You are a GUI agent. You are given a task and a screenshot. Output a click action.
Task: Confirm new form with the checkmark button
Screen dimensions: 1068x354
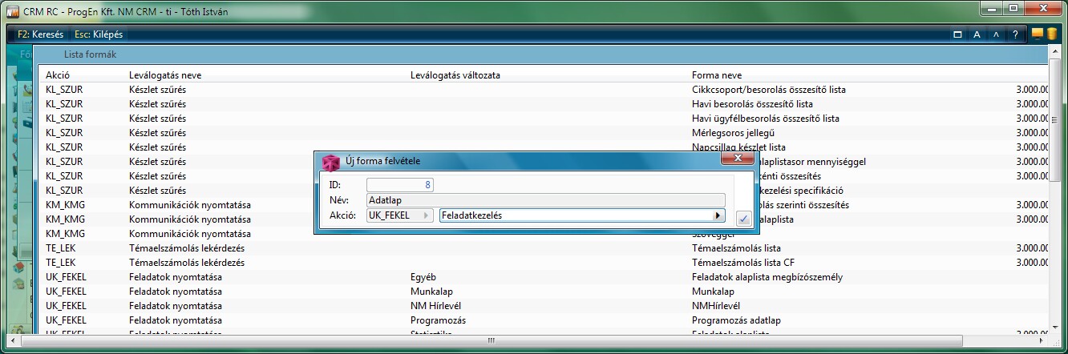click(x=743, y=218)
